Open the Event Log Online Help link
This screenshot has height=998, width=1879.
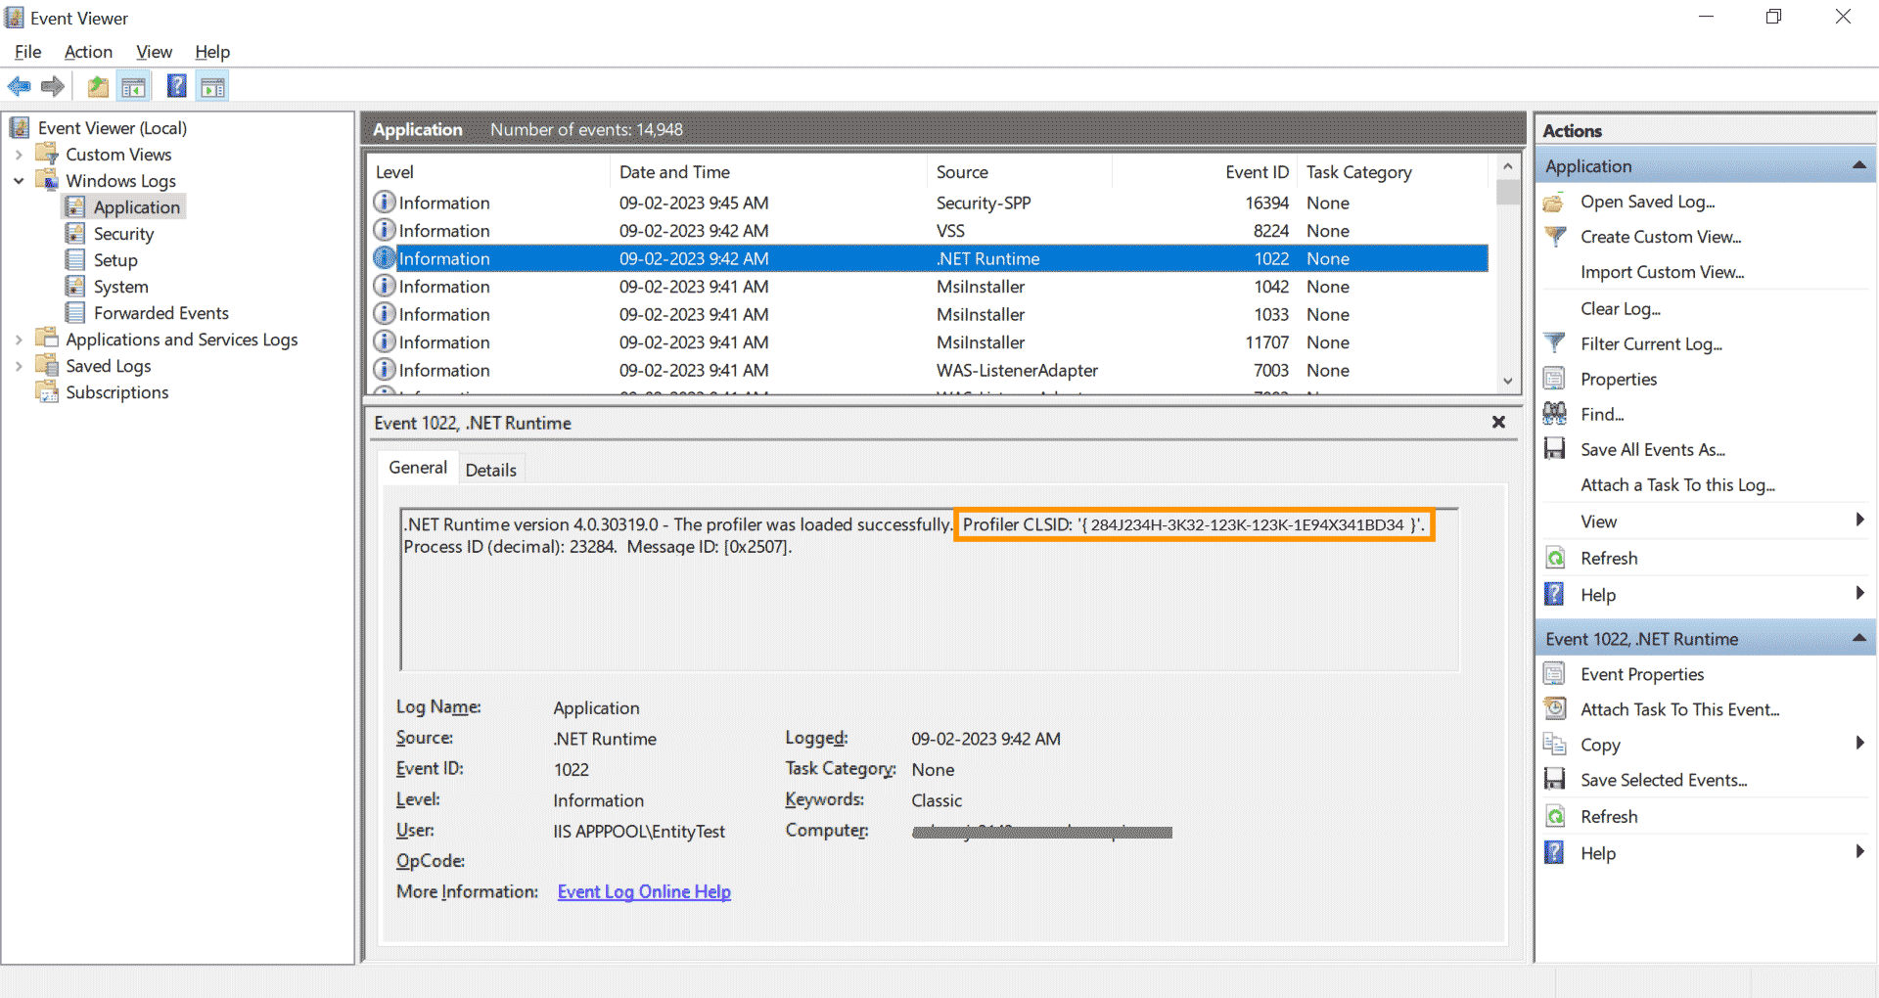pos(644,891)
